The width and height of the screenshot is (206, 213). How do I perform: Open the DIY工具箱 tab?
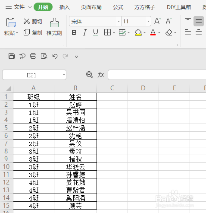(x=179, y=7)
